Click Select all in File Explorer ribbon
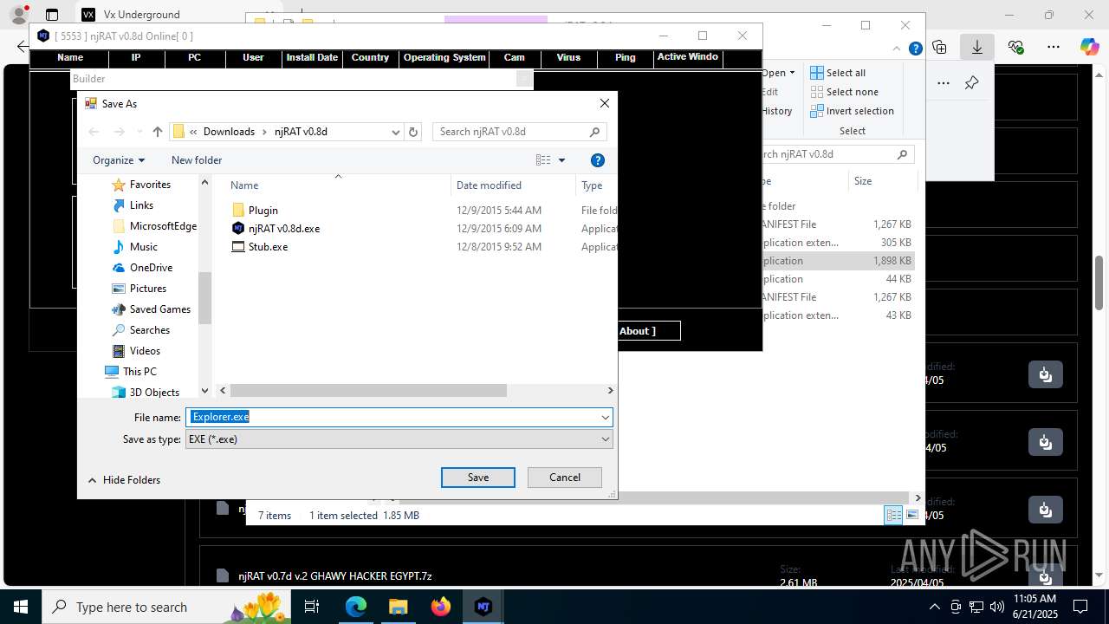 point(838,73)
